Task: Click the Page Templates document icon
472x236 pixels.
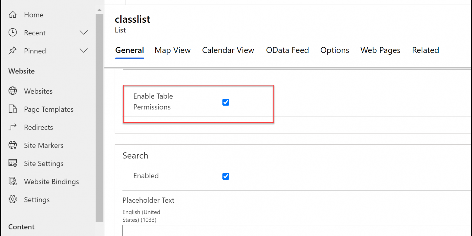Action: (13, 109)
